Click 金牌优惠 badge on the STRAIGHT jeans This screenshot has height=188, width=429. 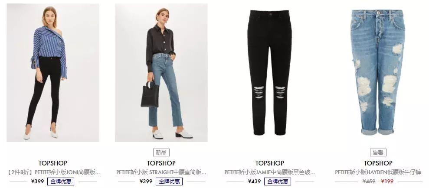[x=169, y=182]
